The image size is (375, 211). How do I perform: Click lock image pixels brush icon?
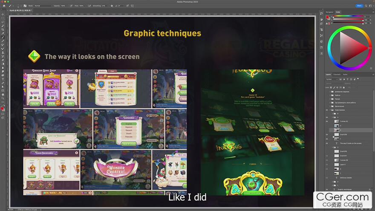pyautogui.click(x=334, y=87)
